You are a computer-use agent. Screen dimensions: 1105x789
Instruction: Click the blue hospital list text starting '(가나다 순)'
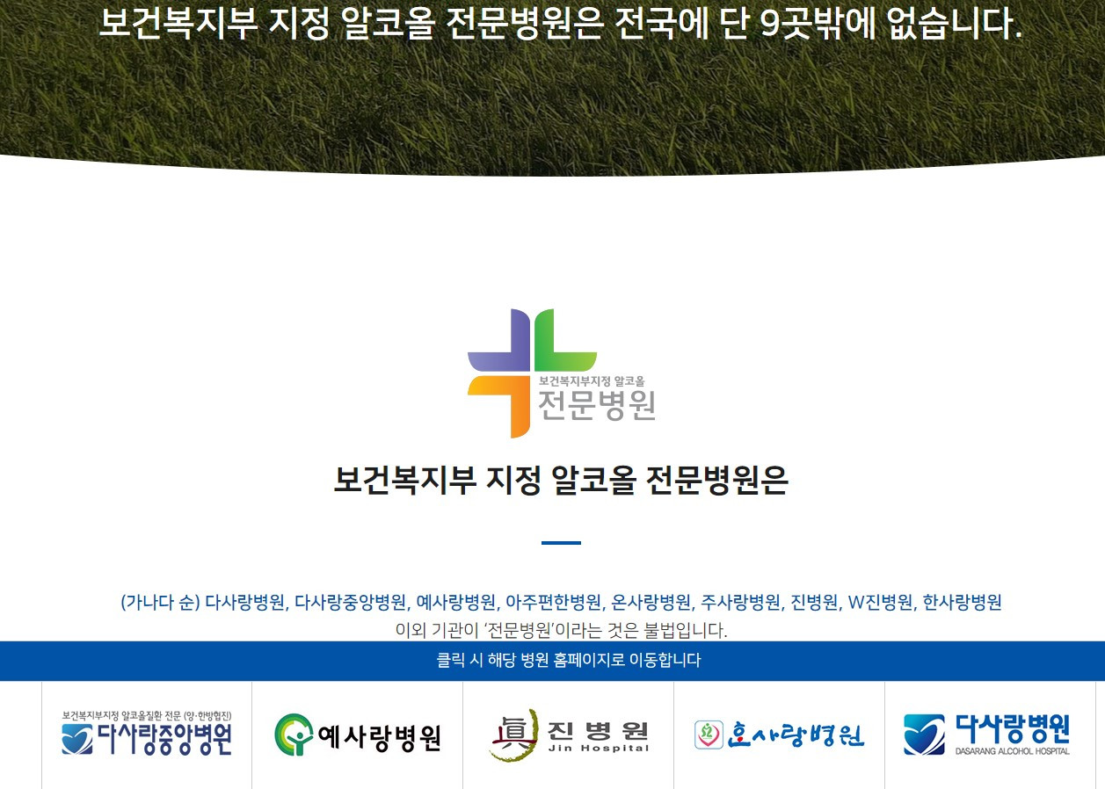pos(561,603)
